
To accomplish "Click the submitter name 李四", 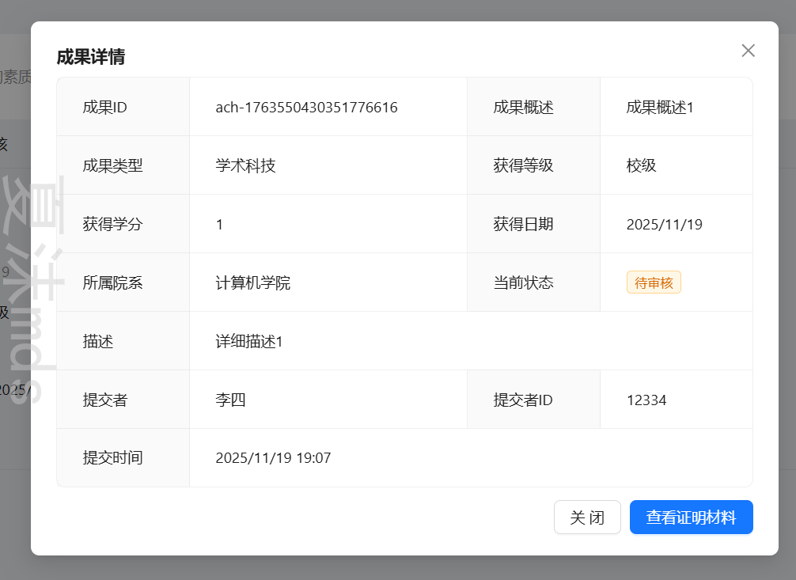I will [x=230, y=400].
